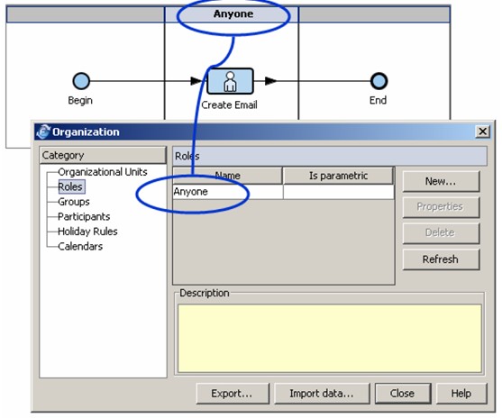Sort by the Name column header
The height and width of the screenshot is (418, 502).
pos(228,176)
